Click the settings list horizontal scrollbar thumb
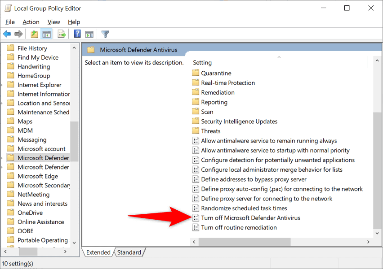Screen dimensions: 383x269 pyautogui.click(x=245, y=242)
